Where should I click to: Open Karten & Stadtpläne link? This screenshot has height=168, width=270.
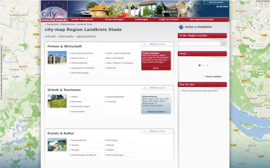(198, 27)
